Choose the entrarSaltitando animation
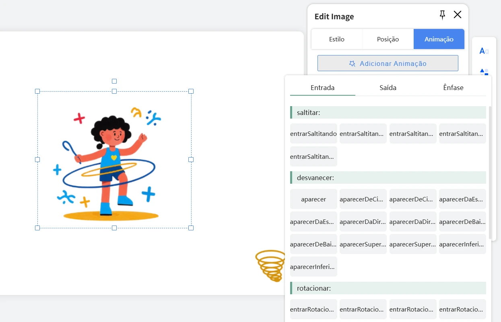The width and height of the screenshot is (501, 322). 313,134
